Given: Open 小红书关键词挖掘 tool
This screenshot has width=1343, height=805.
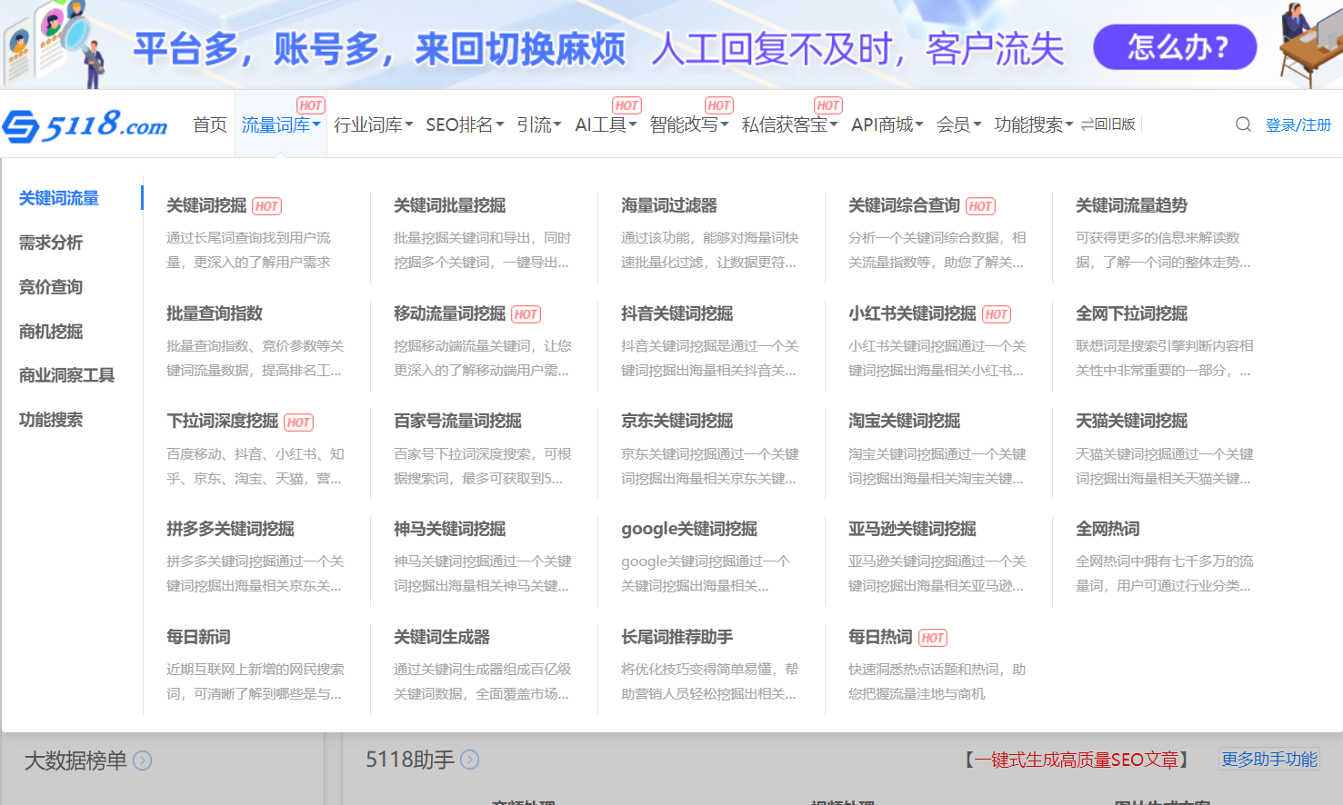Looking at the screenshot, I should pos(912,313).
